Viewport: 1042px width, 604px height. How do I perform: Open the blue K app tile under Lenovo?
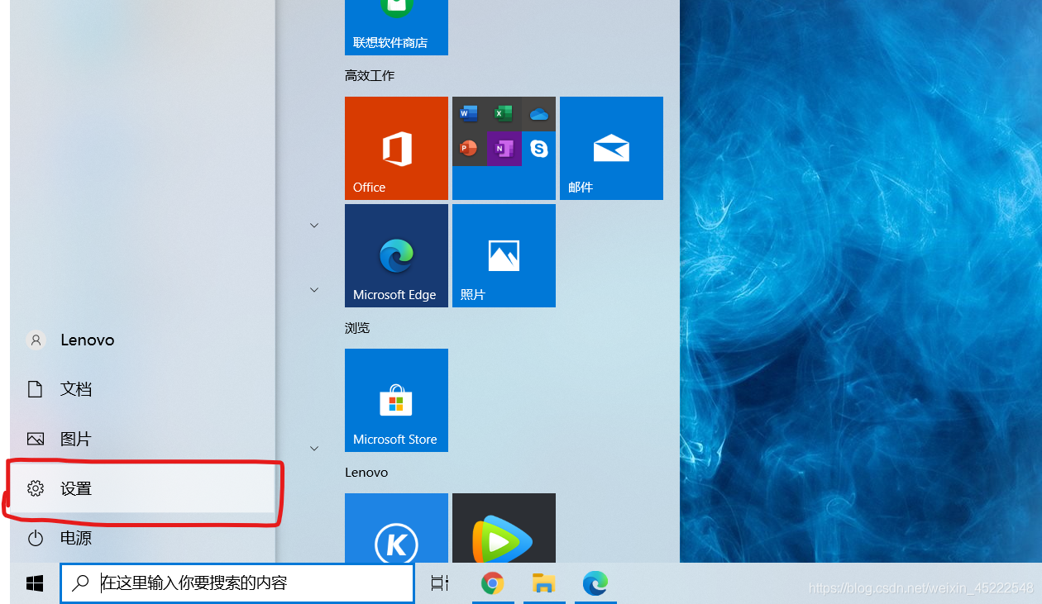click(x=396, y=528)
